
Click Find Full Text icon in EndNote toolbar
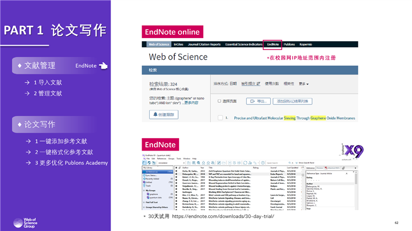212,163
